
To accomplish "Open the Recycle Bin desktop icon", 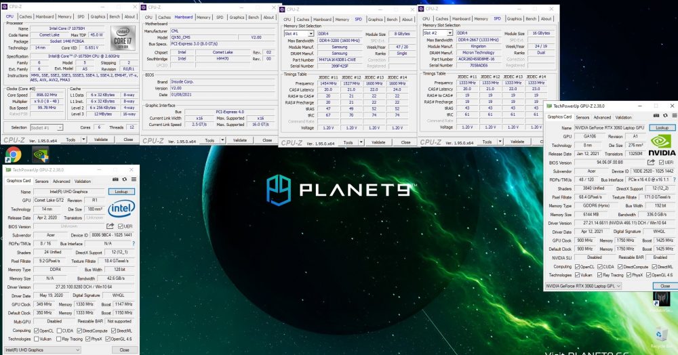I will click(662, 335).
